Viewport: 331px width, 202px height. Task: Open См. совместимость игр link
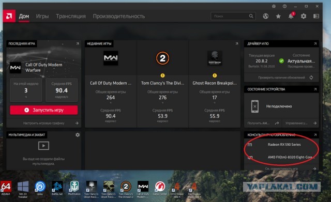coord(281,168)
